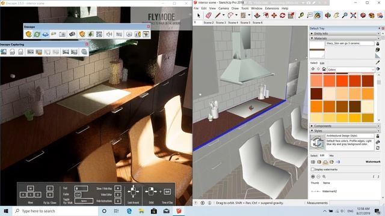Screen dimensions: 385x216
Task: Switch to the Styles Mix tab
Action: click(331, 156)
